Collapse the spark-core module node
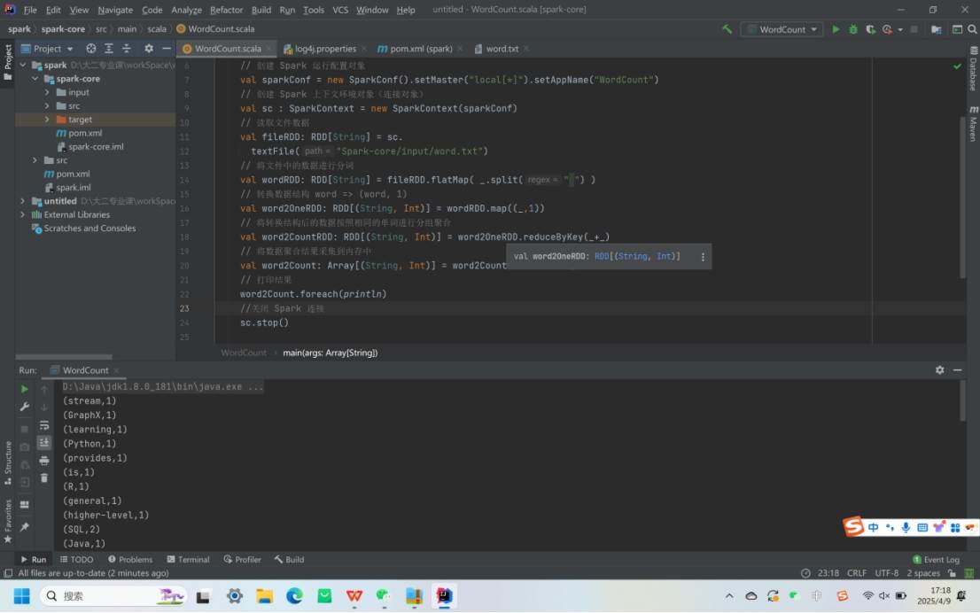Screen dimensions: 980x613 click(35, 78)
